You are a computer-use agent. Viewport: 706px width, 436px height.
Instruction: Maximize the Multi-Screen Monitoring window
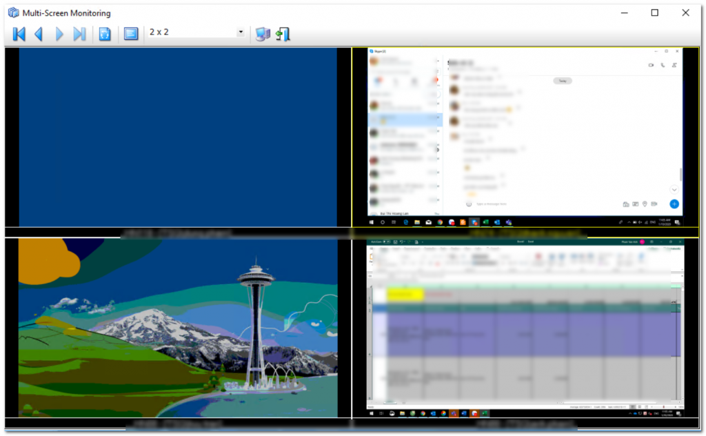click(655, 12)
